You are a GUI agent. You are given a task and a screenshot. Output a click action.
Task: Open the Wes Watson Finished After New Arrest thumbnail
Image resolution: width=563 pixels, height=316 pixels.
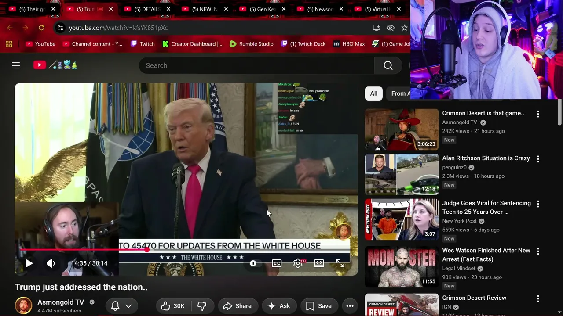[x=402, y=267]
